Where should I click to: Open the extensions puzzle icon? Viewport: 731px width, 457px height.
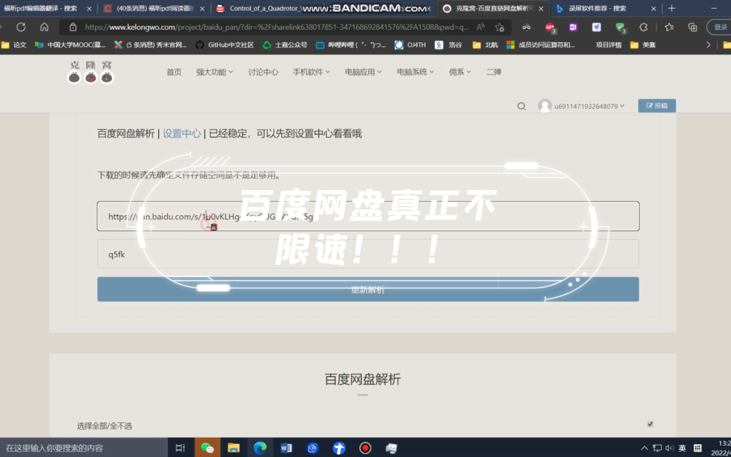(x=643, y=27)
